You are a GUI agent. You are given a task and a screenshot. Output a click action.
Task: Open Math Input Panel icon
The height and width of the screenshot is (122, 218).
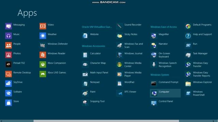coord(85,74)
